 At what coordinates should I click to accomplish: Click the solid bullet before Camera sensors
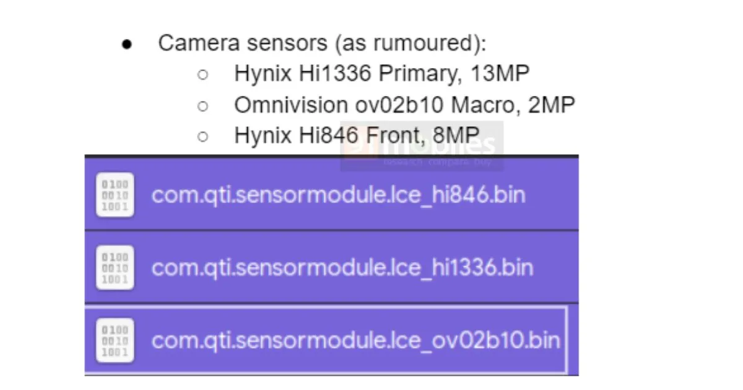point(127,45)
